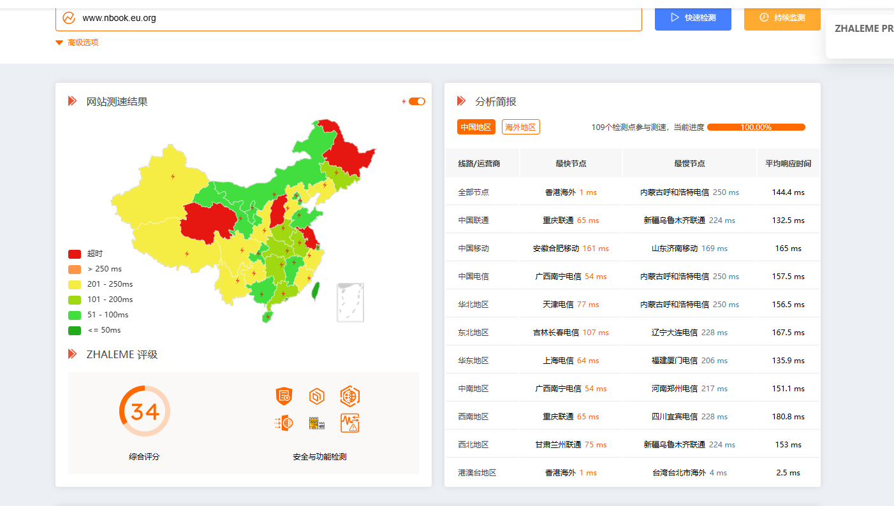Viewport: 894px width, 506px height.
Task: Switch to the 海外地区 tab
Action: click(x=521, y=127)
